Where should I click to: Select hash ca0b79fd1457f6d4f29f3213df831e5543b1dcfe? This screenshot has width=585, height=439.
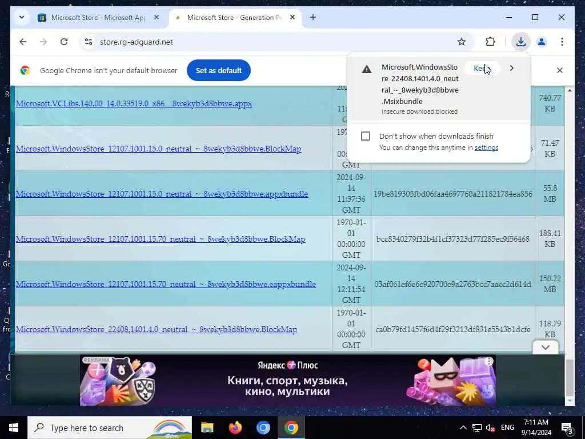tap(452, 329)
